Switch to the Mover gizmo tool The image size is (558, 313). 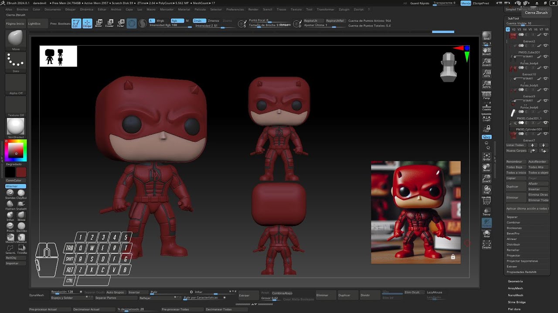99,23
